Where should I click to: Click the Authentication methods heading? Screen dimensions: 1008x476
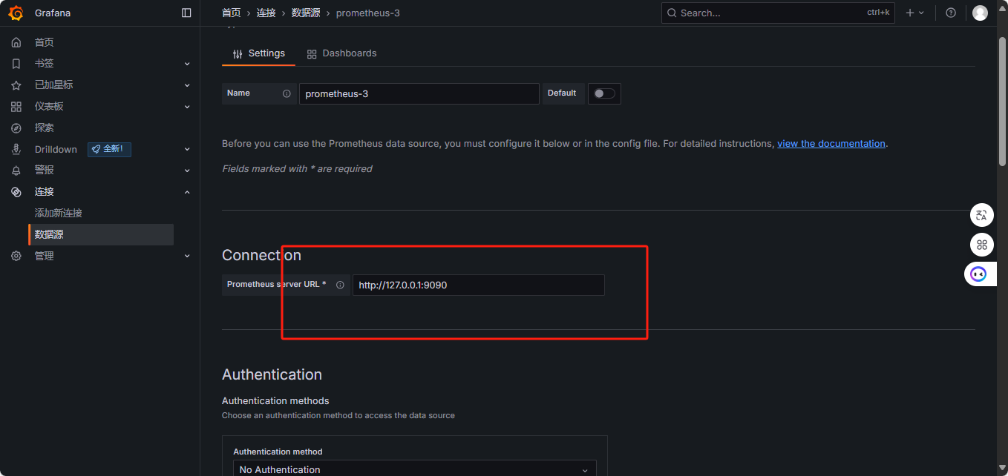[275, 400]
